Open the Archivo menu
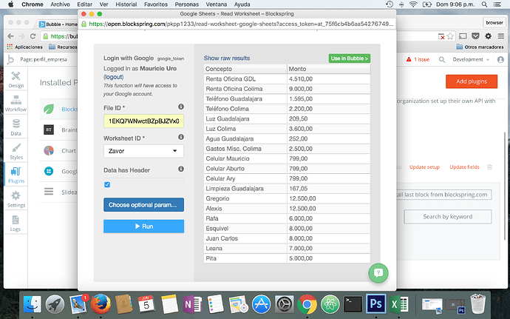510x319 pixels. tap(60, 4)
